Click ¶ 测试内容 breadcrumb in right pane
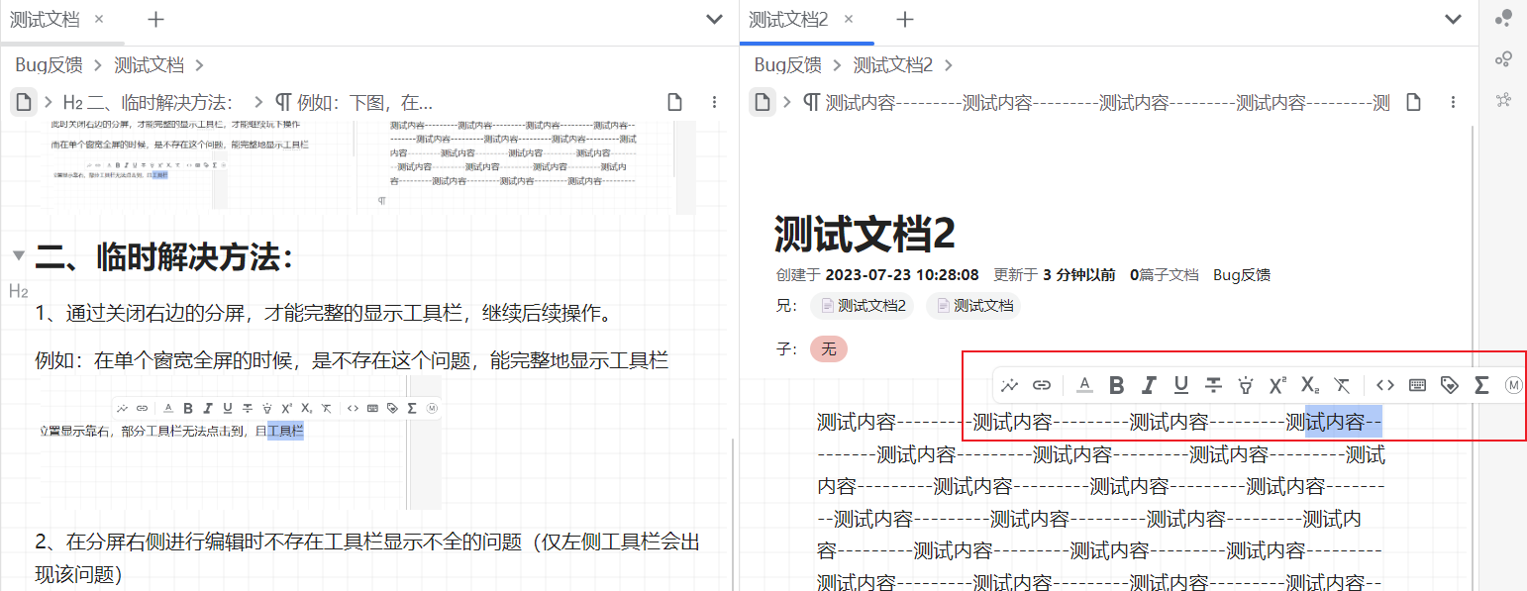The height and width of the screenshot is (591, 1527). (x=1096, y=102)
